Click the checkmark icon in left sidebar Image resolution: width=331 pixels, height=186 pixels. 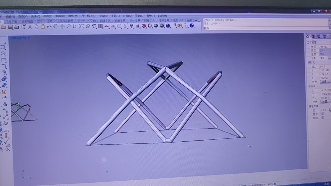point(6,142)
